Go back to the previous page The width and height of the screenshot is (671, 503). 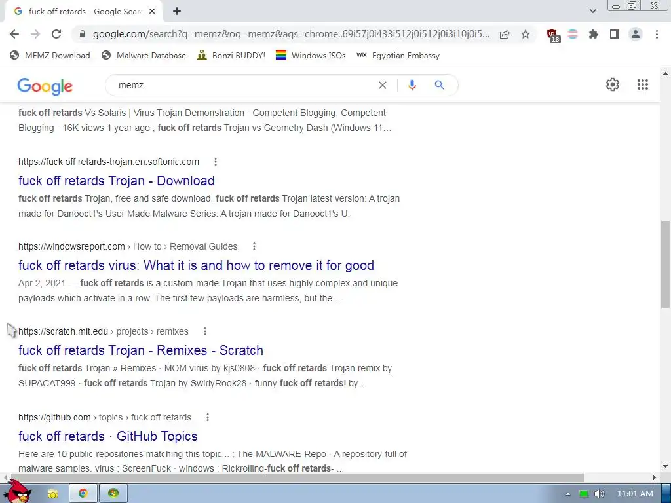14,34
